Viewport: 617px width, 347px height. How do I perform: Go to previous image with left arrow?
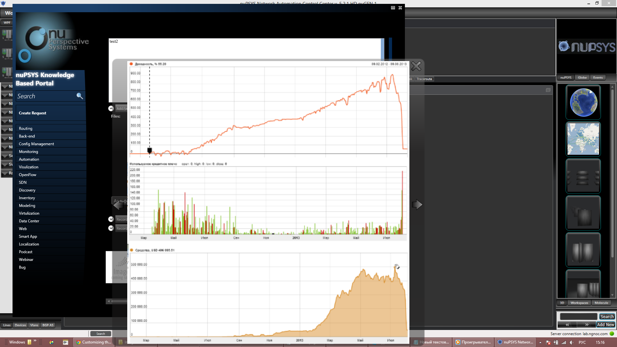(x=118, y=204)
